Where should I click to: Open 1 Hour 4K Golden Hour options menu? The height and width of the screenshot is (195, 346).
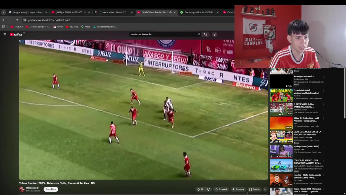coord(323,118)
